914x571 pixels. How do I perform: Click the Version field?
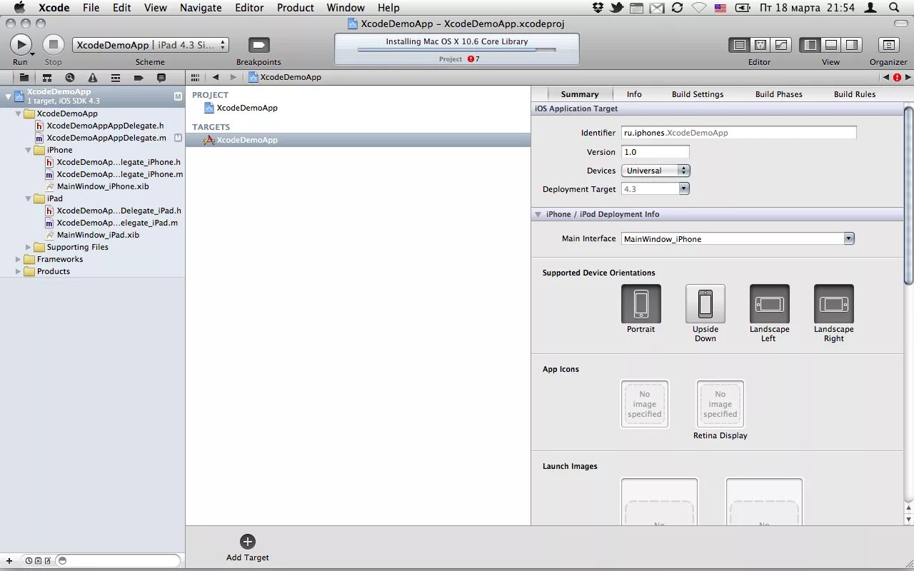pos(656,152)
